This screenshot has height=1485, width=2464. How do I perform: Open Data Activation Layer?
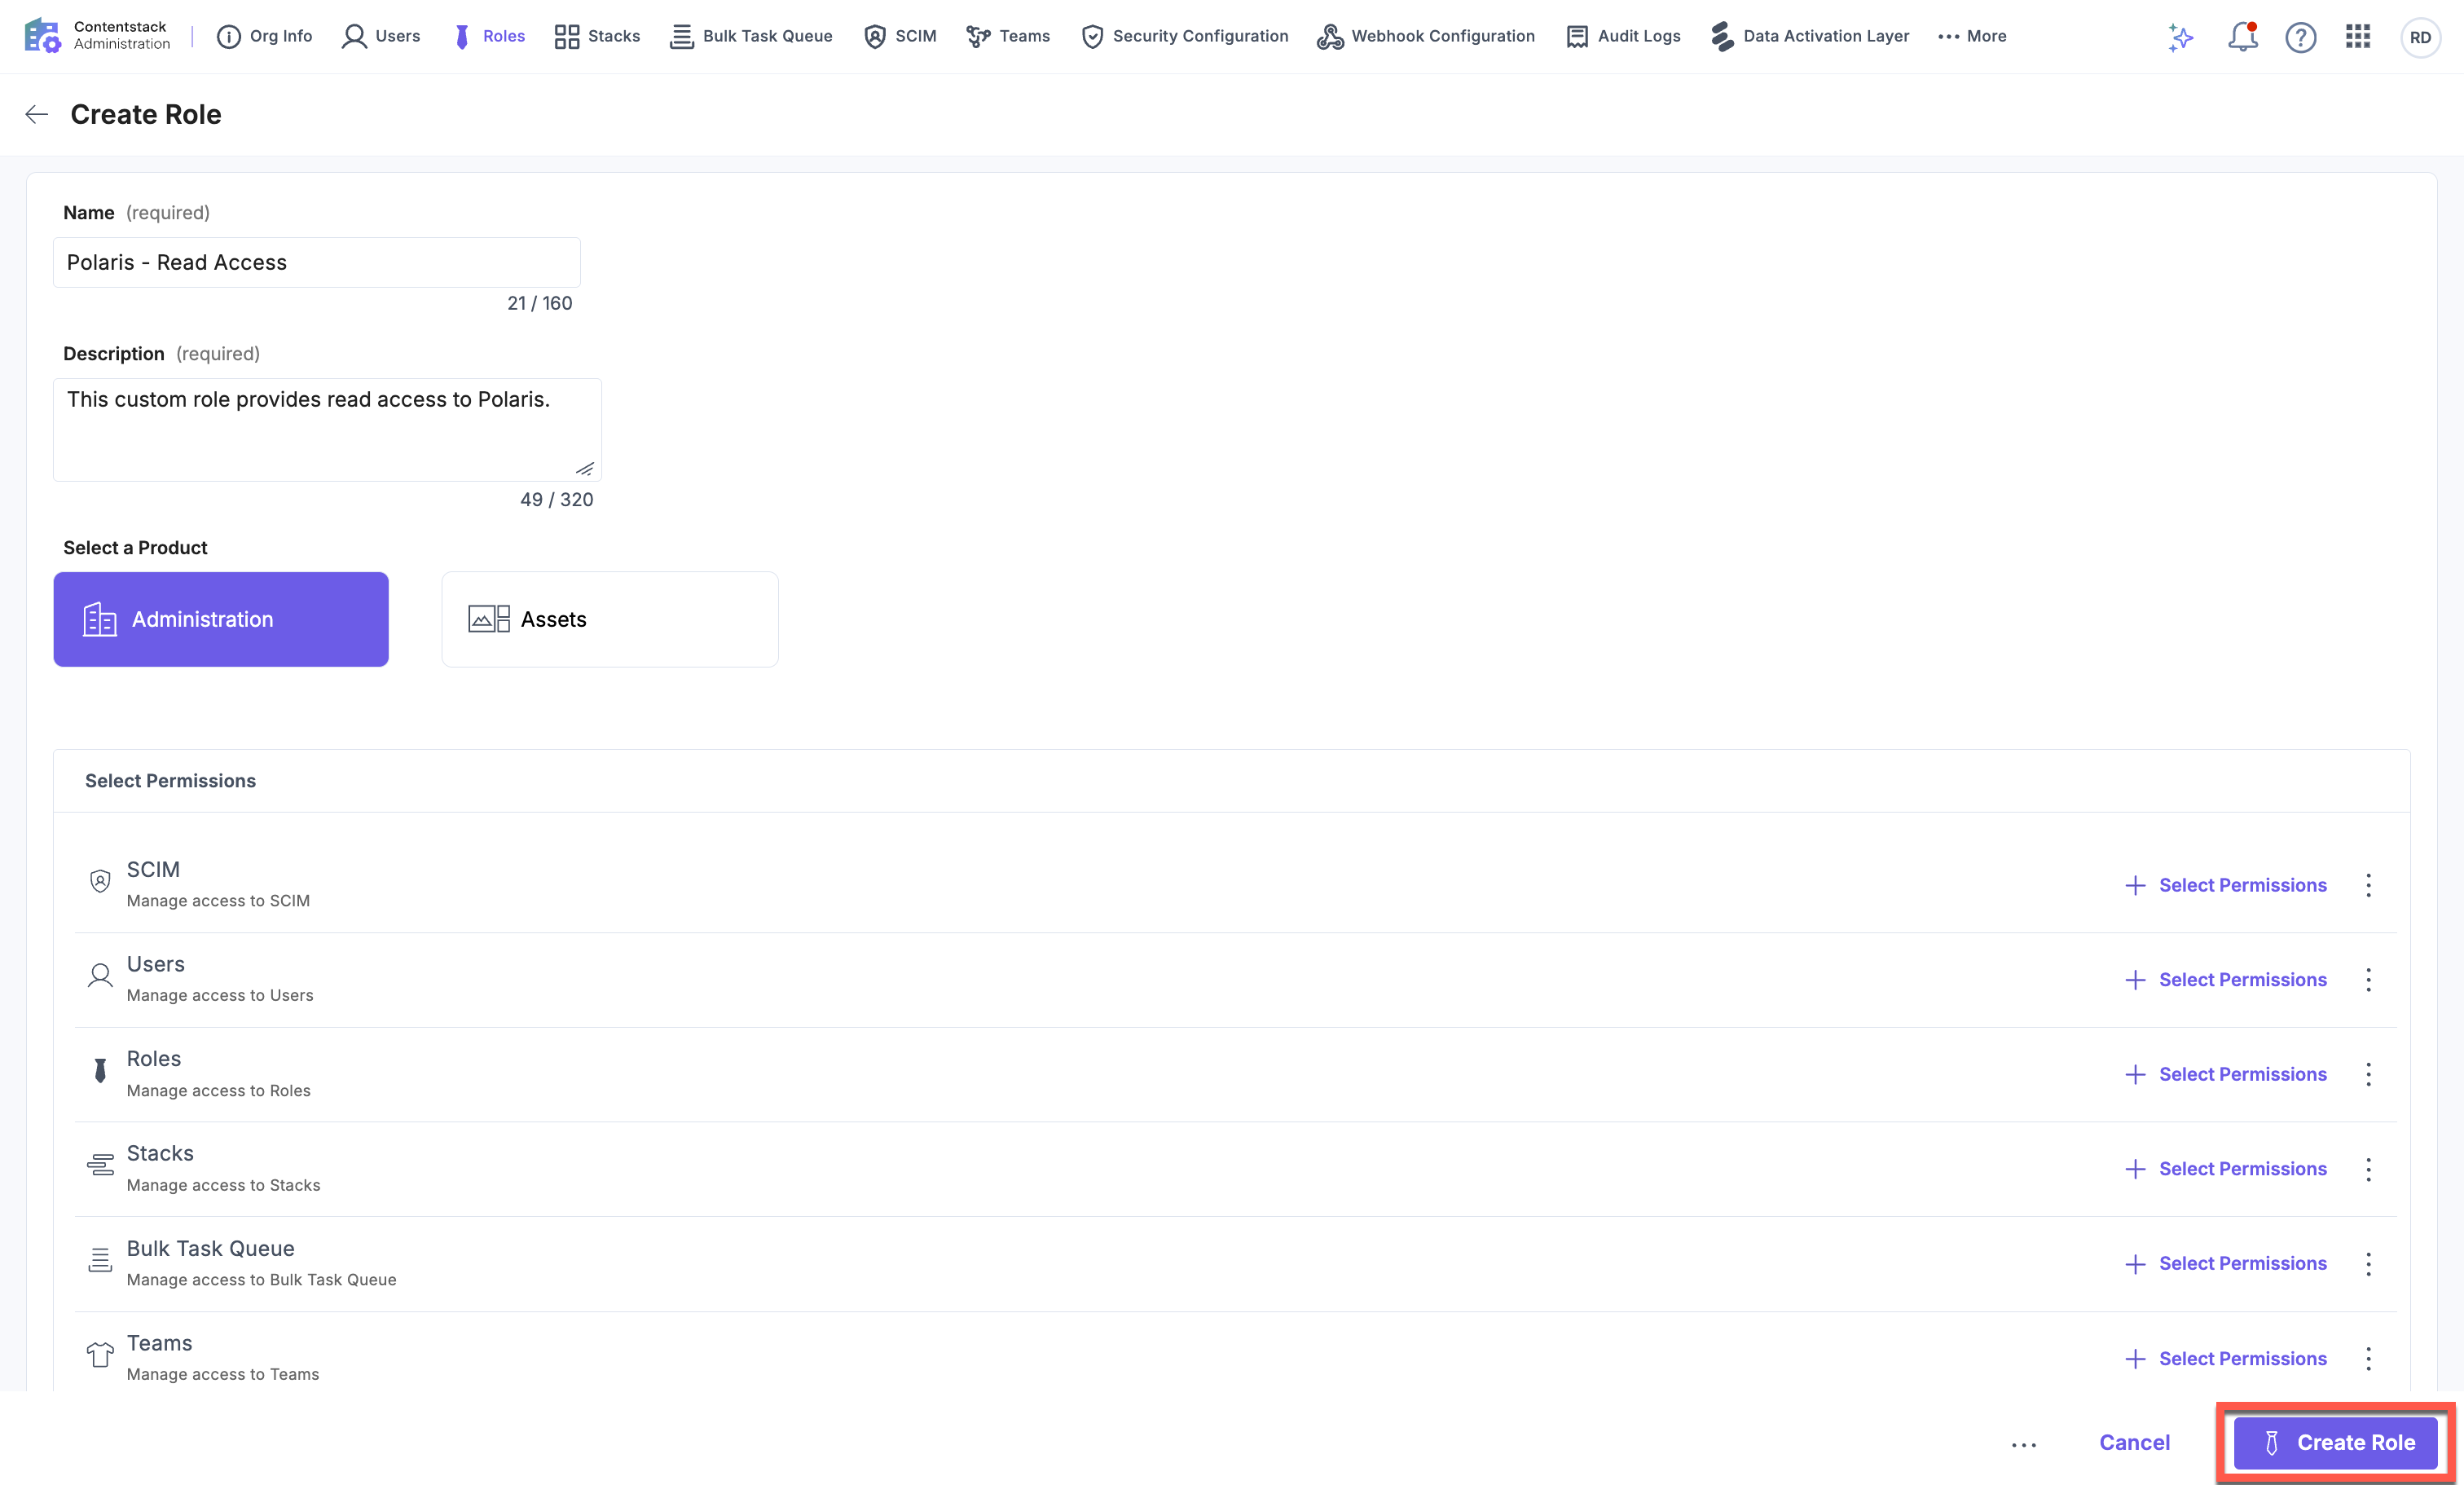[1810, 36]
